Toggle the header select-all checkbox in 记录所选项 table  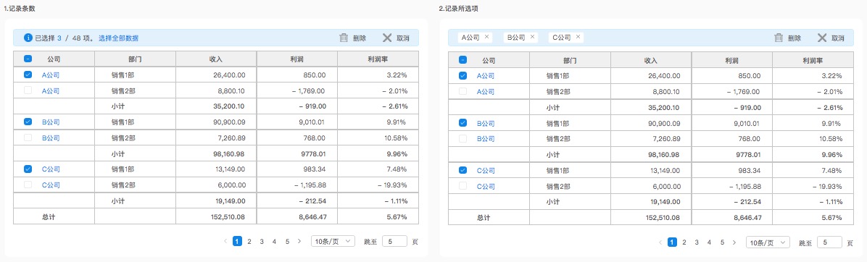click(x=462, y=59)
